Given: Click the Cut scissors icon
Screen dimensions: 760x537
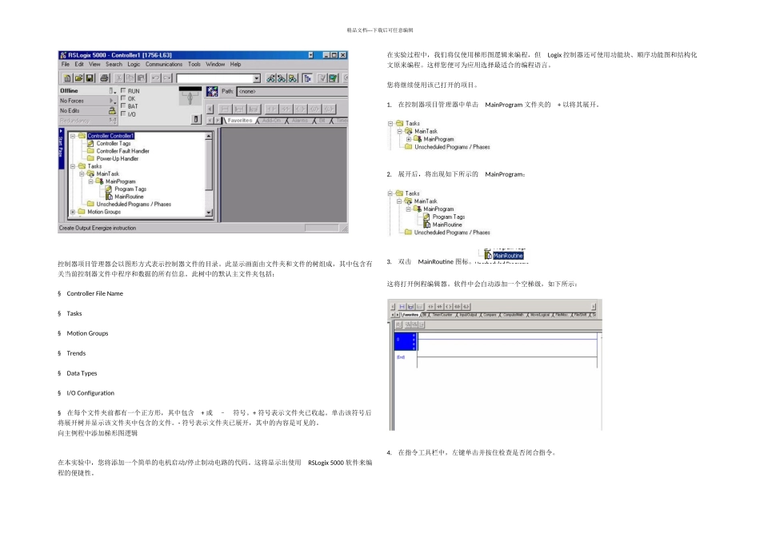Looking at the screenshot, I should coord(119,78).
